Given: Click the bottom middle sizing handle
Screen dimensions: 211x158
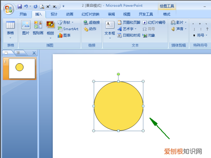Looking at the screenshot, I should (118, 131).
